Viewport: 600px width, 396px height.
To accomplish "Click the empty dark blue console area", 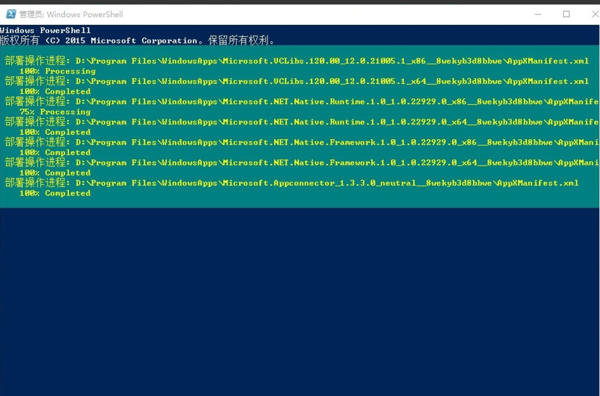I will [x=298, y=304].
